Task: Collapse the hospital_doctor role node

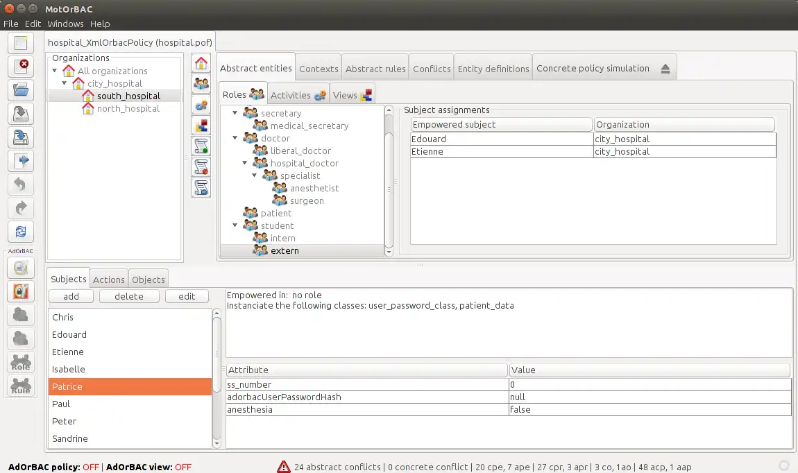Action: (x=245, y=163)
